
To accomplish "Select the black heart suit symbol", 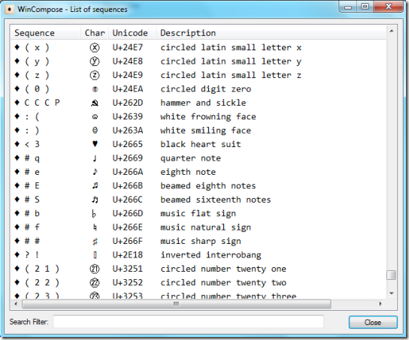I will [95, 144].
